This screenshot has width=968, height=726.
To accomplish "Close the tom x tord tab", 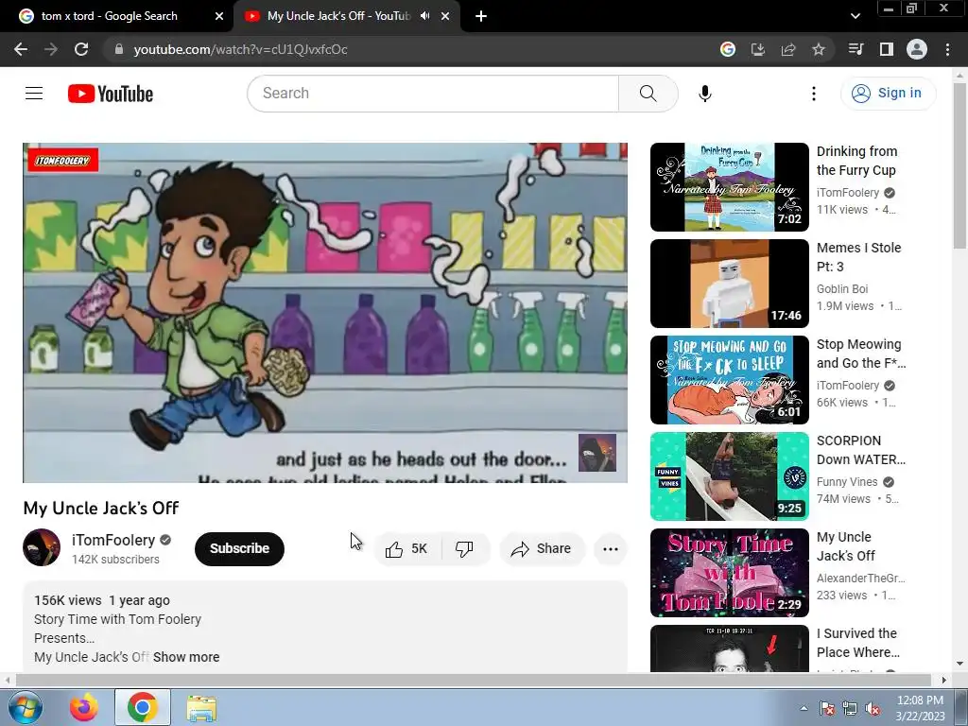I will tap(219, 16).
